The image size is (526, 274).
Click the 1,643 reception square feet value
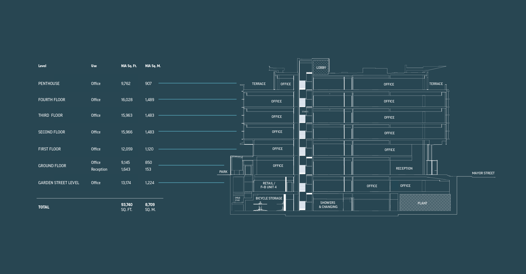125,169
